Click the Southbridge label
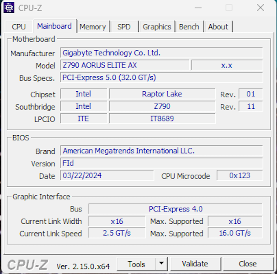Viewport: 277px width, 274px height. [x=35, y=107]
